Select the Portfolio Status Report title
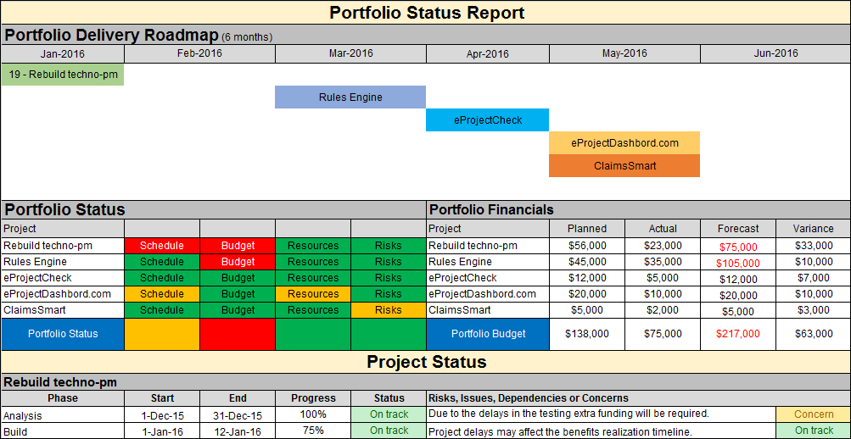The height and width of the screenshot is (439, 851). [426, 13]
